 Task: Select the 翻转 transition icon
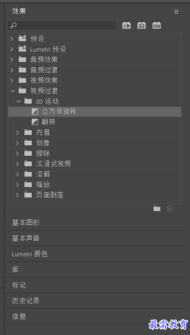[35, 122]
